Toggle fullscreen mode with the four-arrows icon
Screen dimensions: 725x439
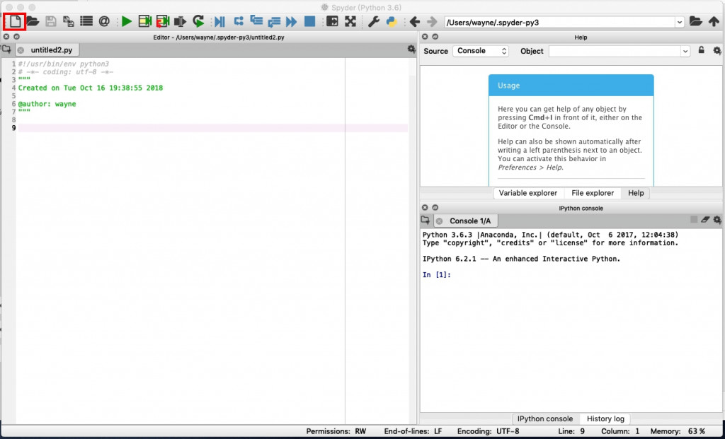point(350,21)
